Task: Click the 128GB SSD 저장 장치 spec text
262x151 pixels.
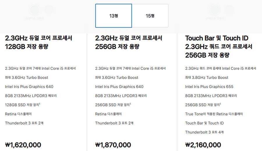Action: pyautogui.click(x=22, y=105)
